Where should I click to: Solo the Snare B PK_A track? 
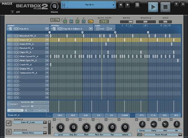tap(11, 44)
